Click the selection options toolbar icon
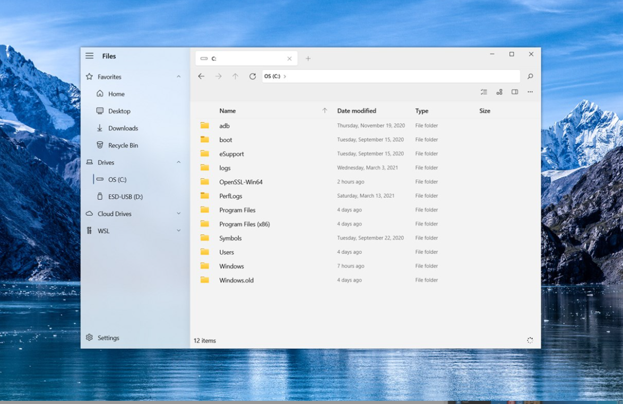This screenshot has height=404, width=623. coord(483,92)
